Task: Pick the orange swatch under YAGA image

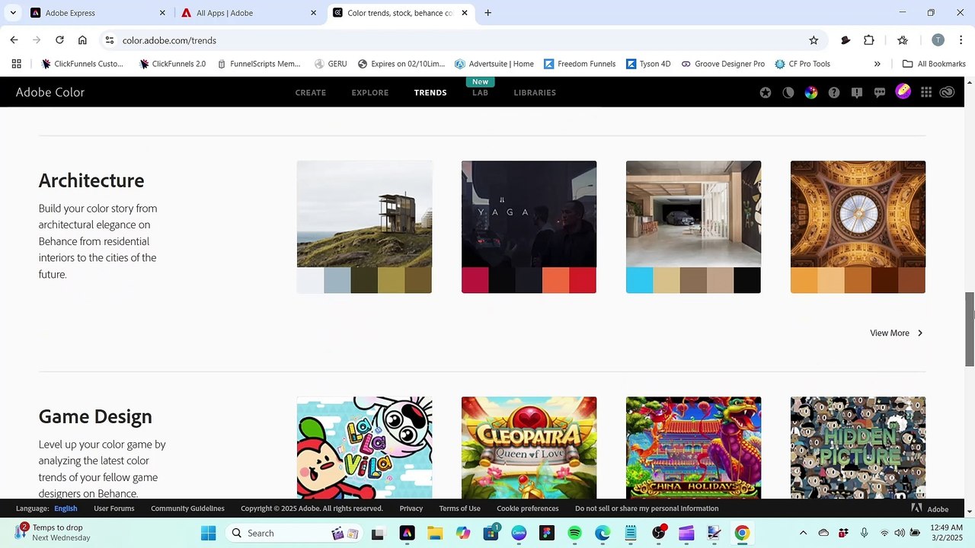Action: tap(555, 280)
